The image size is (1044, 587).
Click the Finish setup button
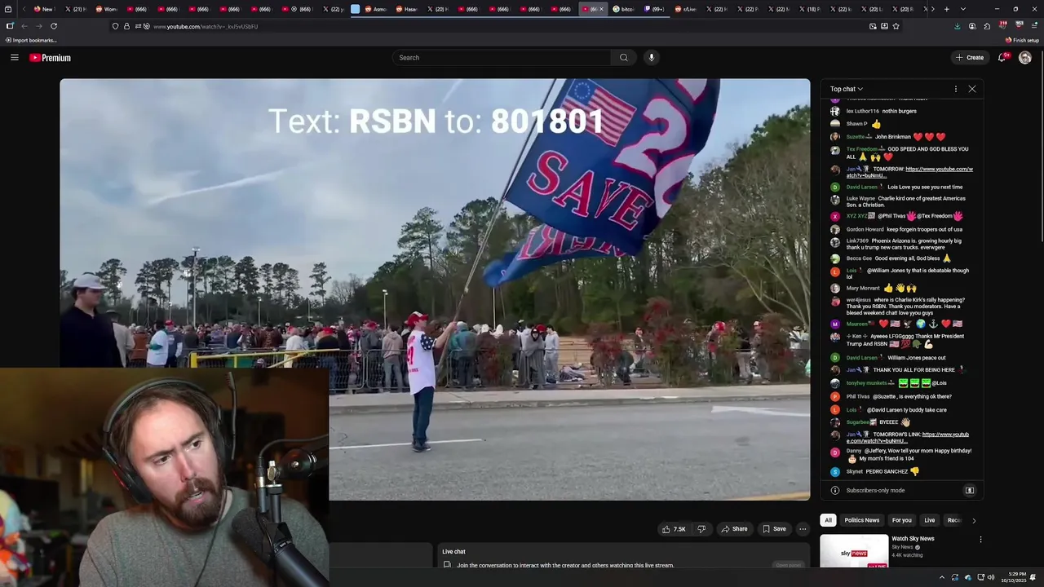(1023, 40)
